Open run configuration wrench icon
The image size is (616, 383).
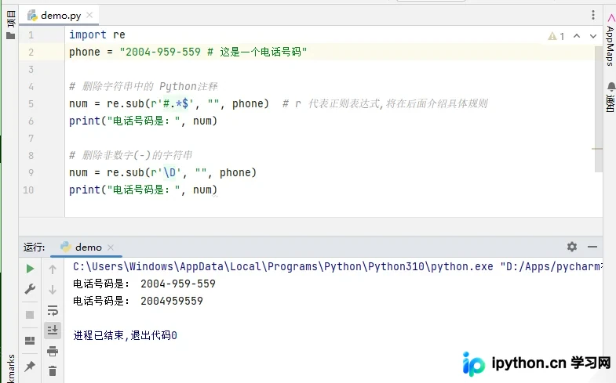(x=30, y=289)
